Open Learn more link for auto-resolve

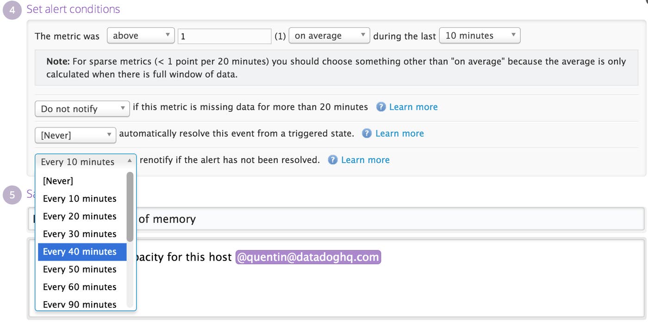[x=399, y=134]
